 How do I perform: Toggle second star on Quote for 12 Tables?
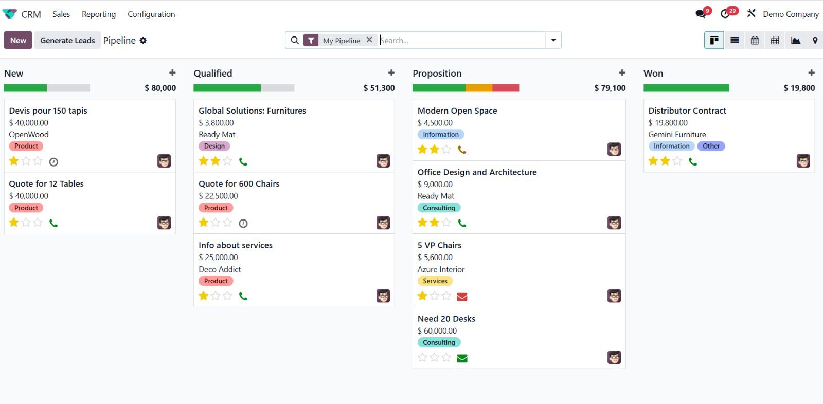point(26,223)
